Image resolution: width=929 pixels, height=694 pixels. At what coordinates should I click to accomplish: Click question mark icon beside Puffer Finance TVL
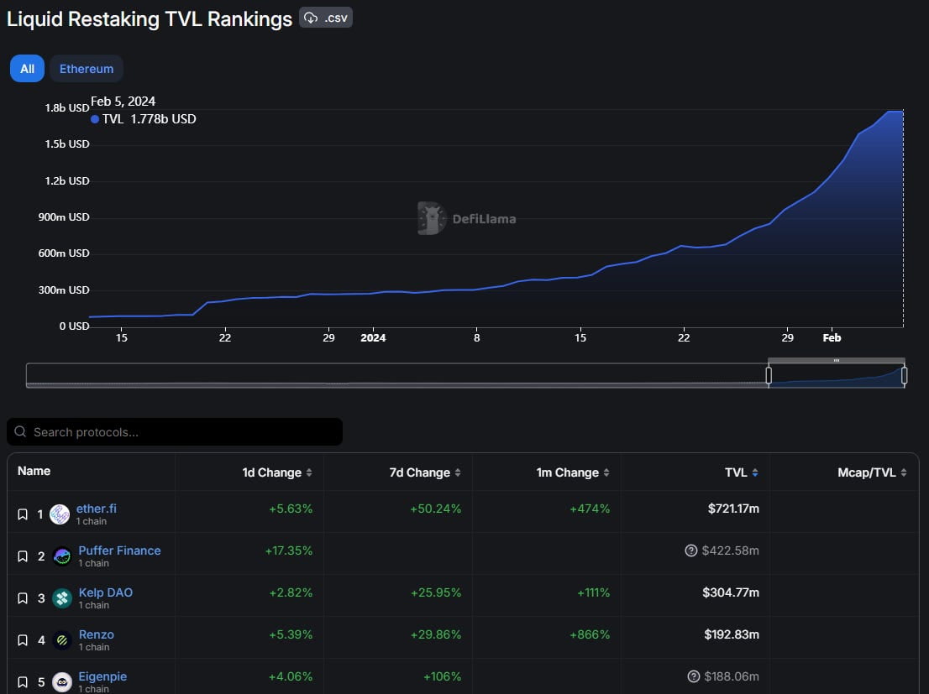click(x=691, y=551)
